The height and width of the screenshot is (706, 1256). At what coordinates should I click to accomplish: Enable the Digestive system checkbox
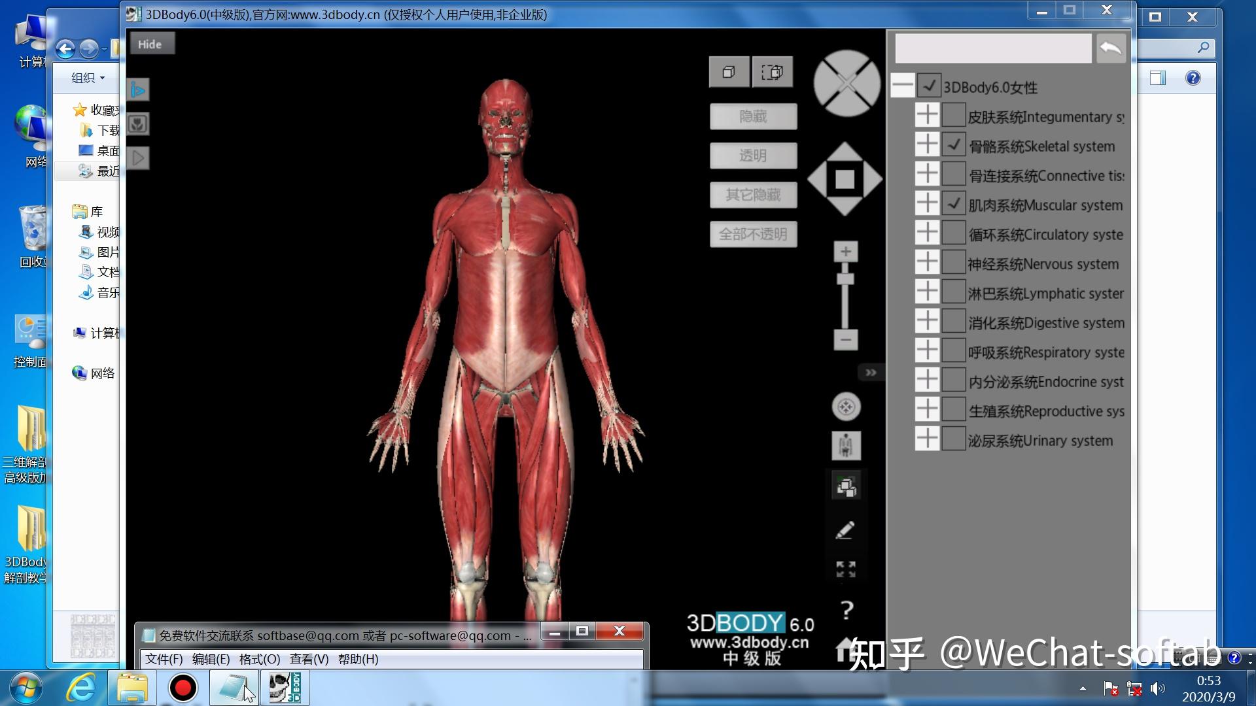click(954, 321)
